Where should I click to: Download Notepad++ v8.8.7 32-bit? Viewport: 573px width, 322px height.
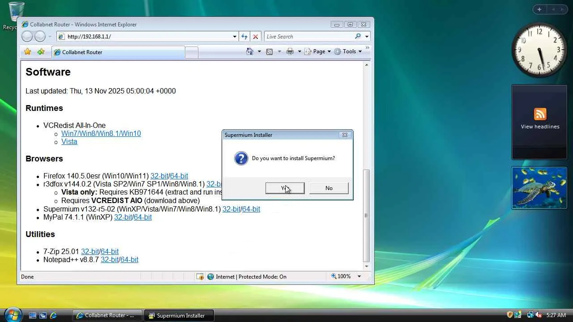(x=110, y=260)
